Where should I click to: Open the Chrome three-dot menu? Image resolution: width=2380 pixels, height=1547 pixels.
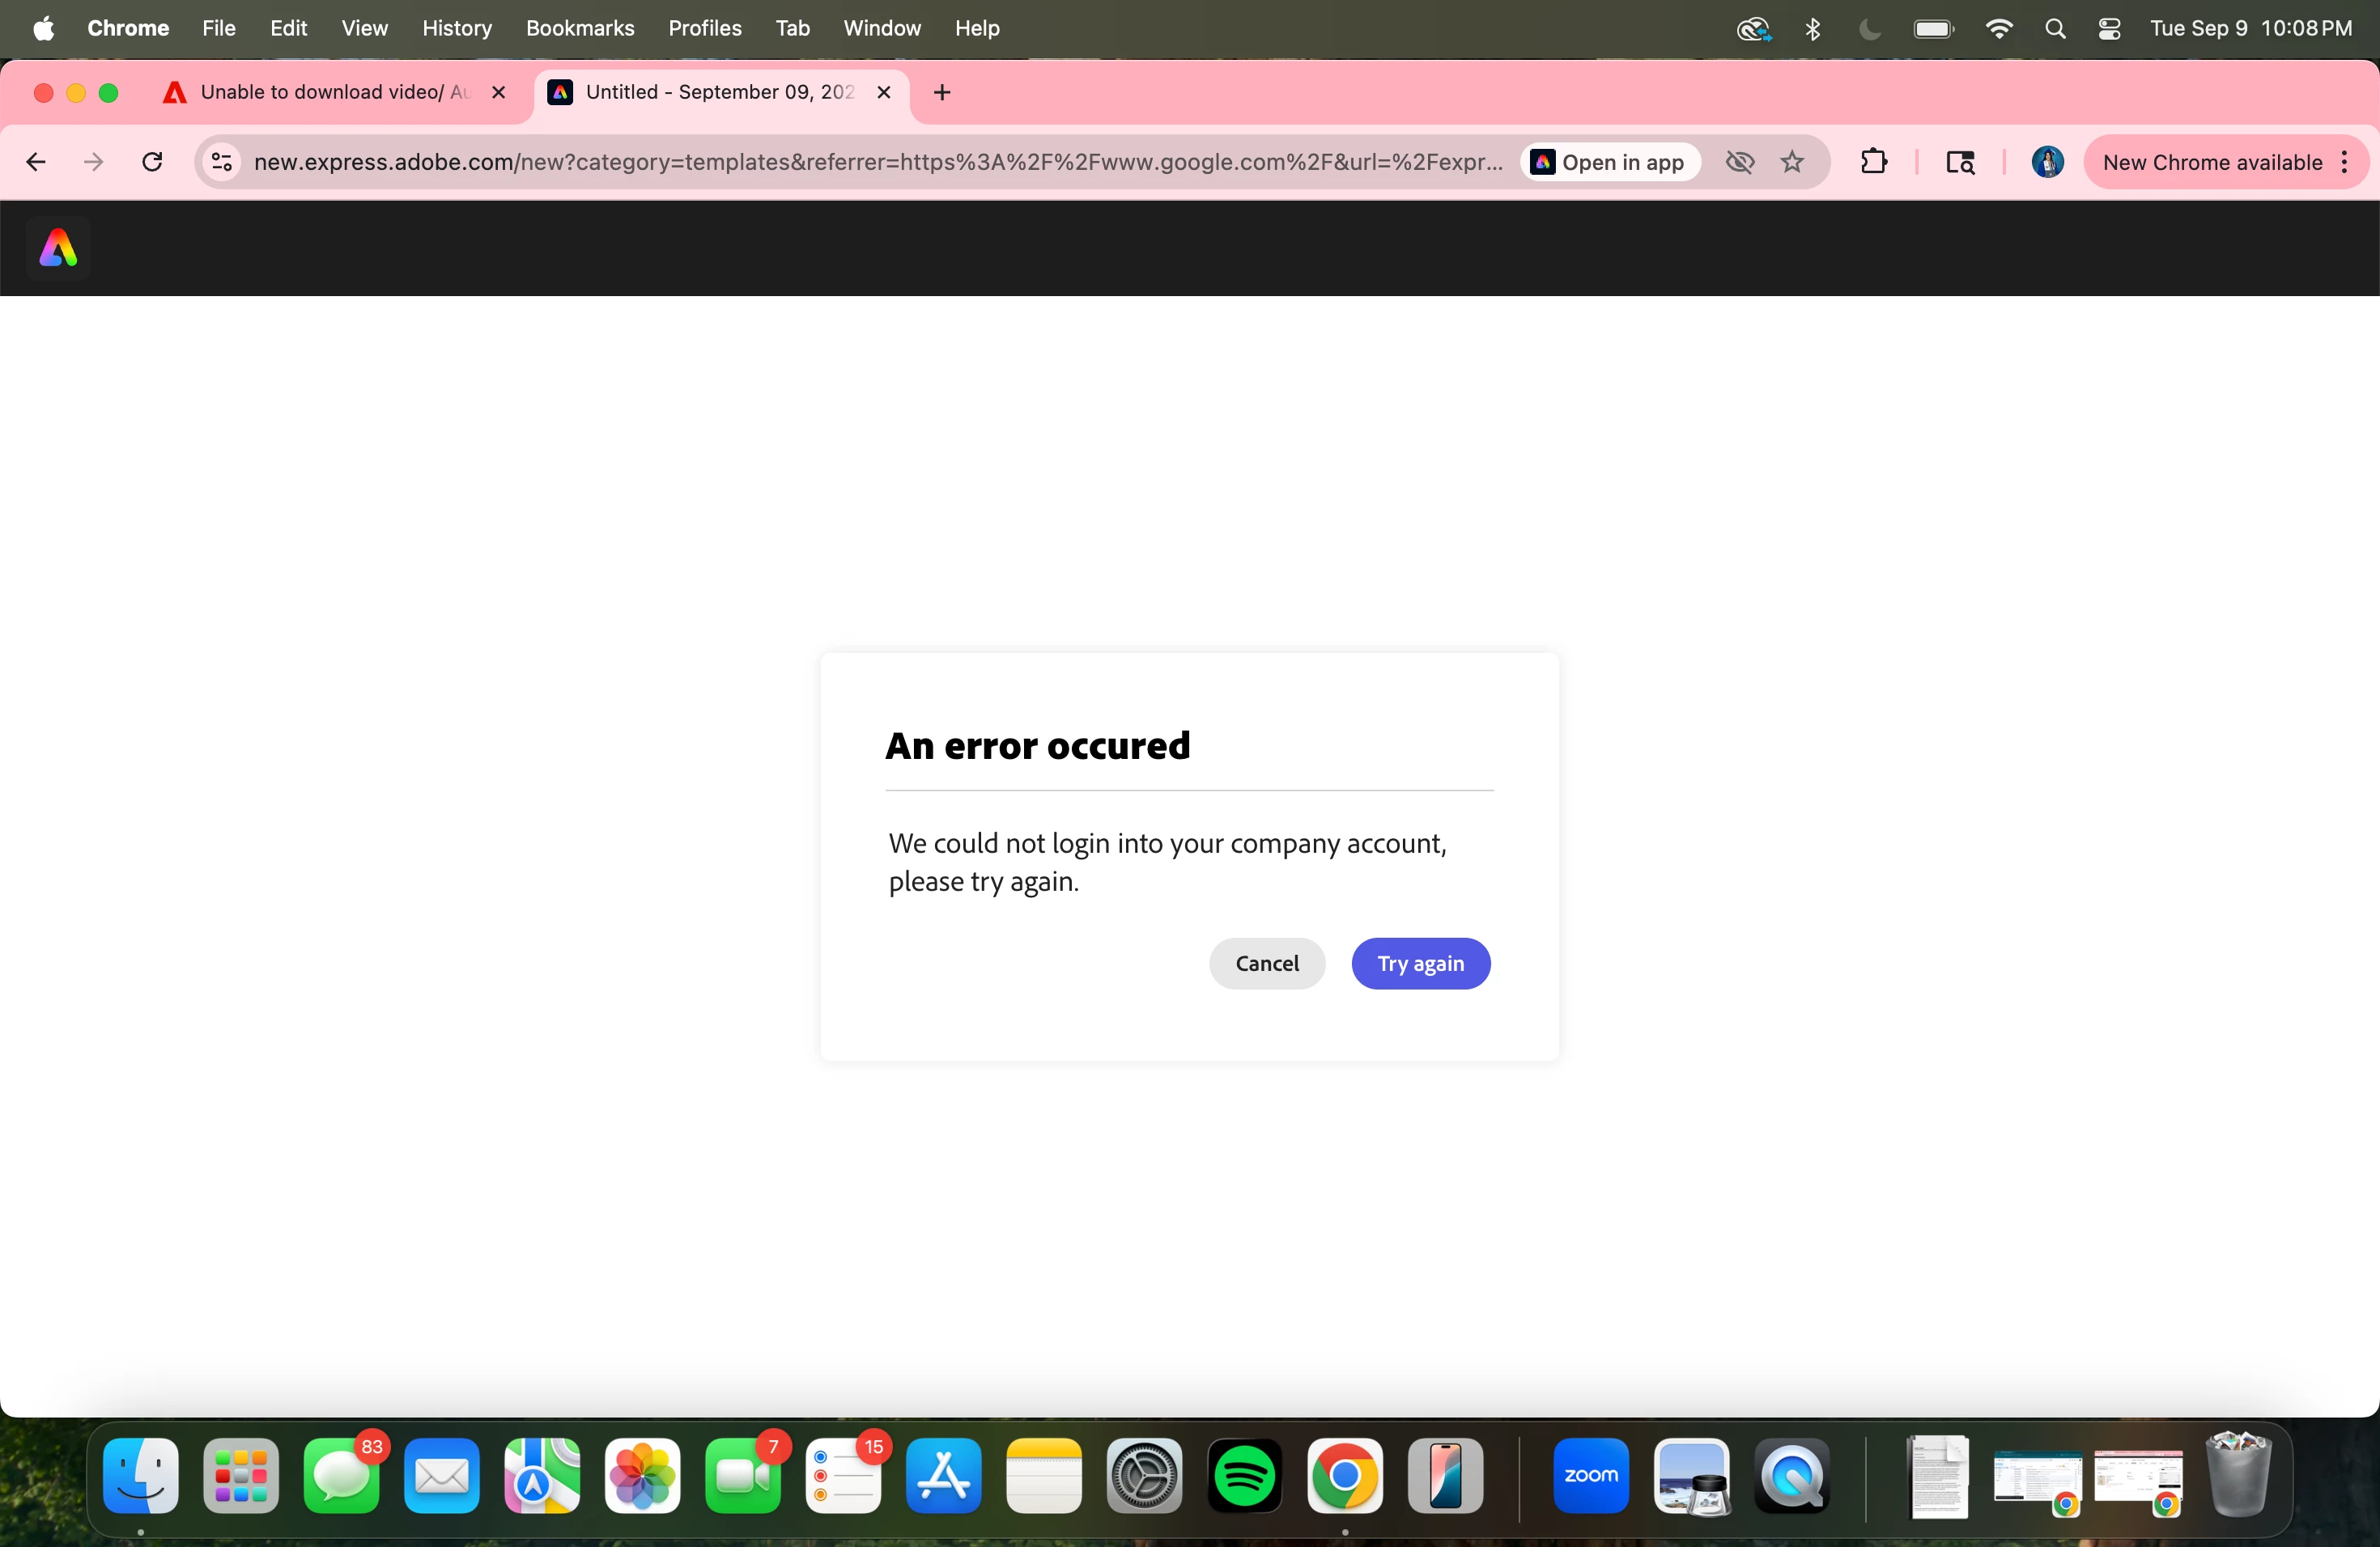(2345, 162)
